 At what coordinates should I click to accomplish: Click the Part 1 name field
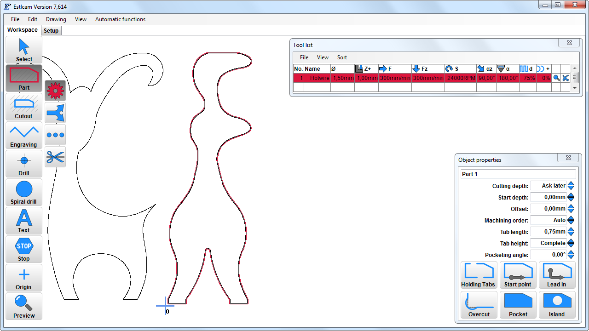(518, 174)
